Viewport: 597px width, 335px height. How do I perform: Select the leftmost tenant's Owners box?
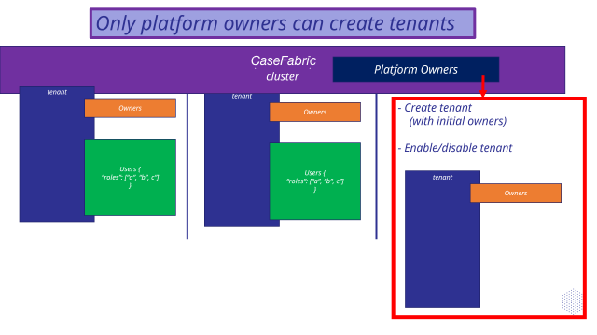131,108
